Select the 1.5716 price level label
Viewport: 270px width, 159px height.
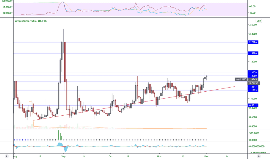(253, 72)
